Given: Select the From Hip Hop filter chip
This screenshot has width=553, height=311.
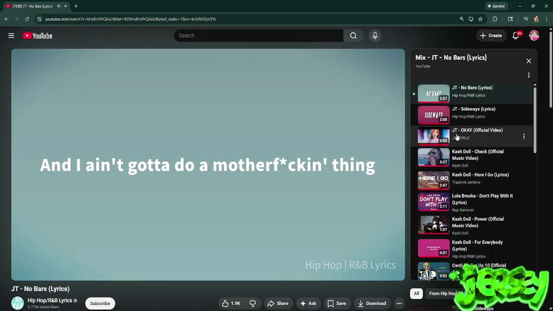Looking at the screenshot, I should coord(444,294).
